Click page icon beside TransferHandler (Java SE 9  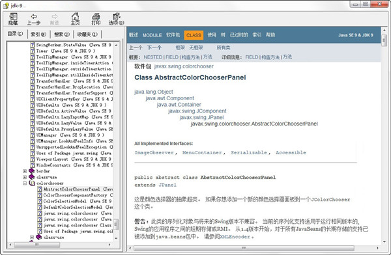tap(33, 81)
